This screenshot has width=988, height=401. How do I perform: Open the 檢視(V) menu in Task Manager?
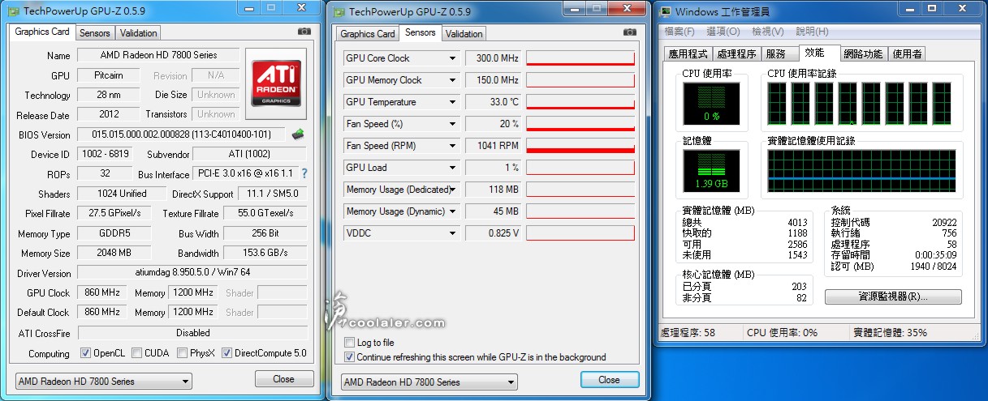point(767,32)
